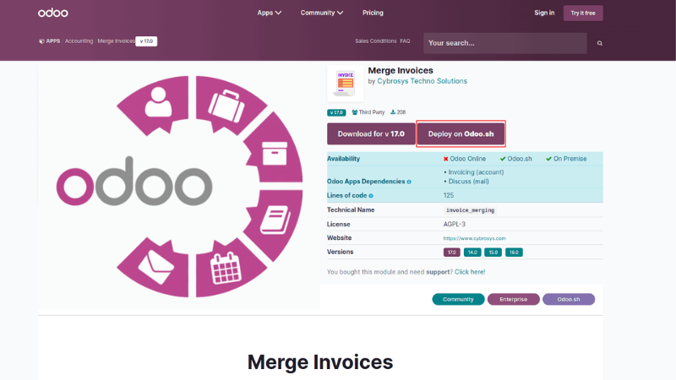The width and height of the screenshot is (676, 380).
Task: Click the Enterprise tag
Action: 513,299
